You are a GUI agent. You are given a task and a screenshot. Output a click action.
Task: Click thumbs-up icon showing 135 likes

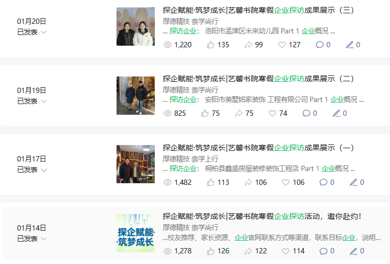click(210, 45)
